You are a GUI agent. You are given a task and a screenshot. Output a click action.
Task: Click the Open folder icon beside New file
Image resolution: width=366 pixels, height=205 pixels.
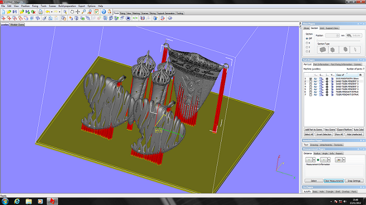coord(9,12)
